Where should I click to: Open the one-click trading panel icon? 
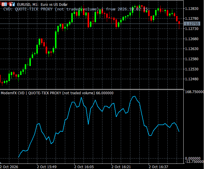[12, 4]
